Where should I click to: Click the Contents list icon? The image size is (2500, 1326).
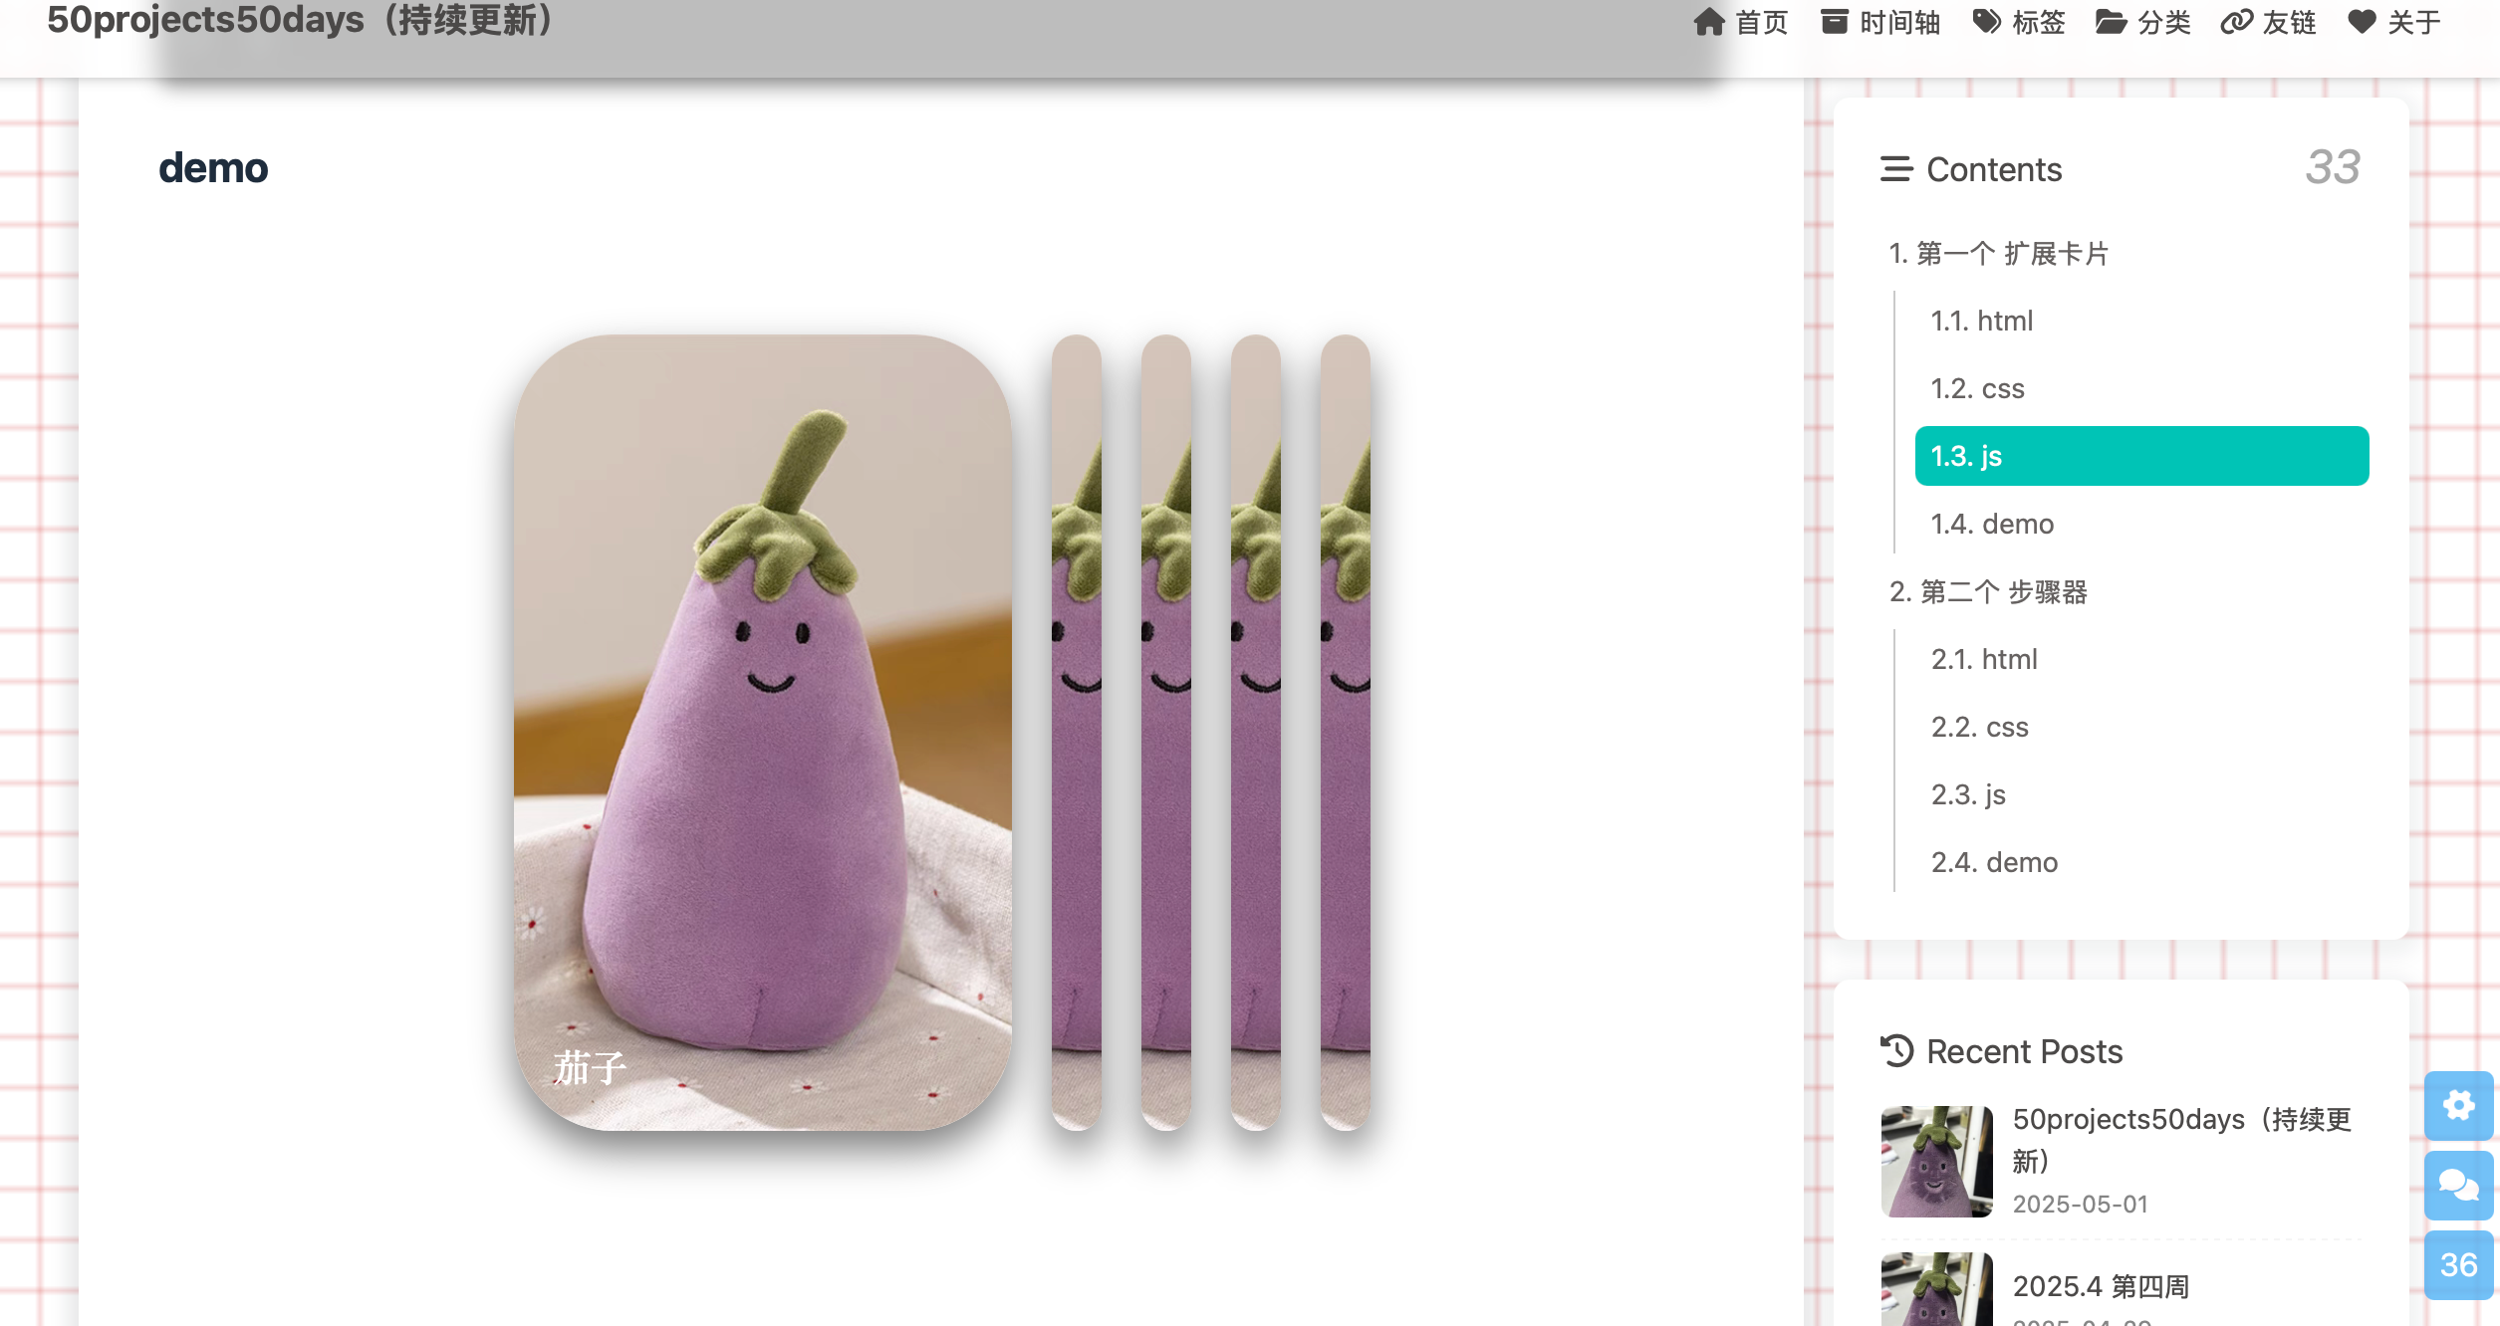1896,169
